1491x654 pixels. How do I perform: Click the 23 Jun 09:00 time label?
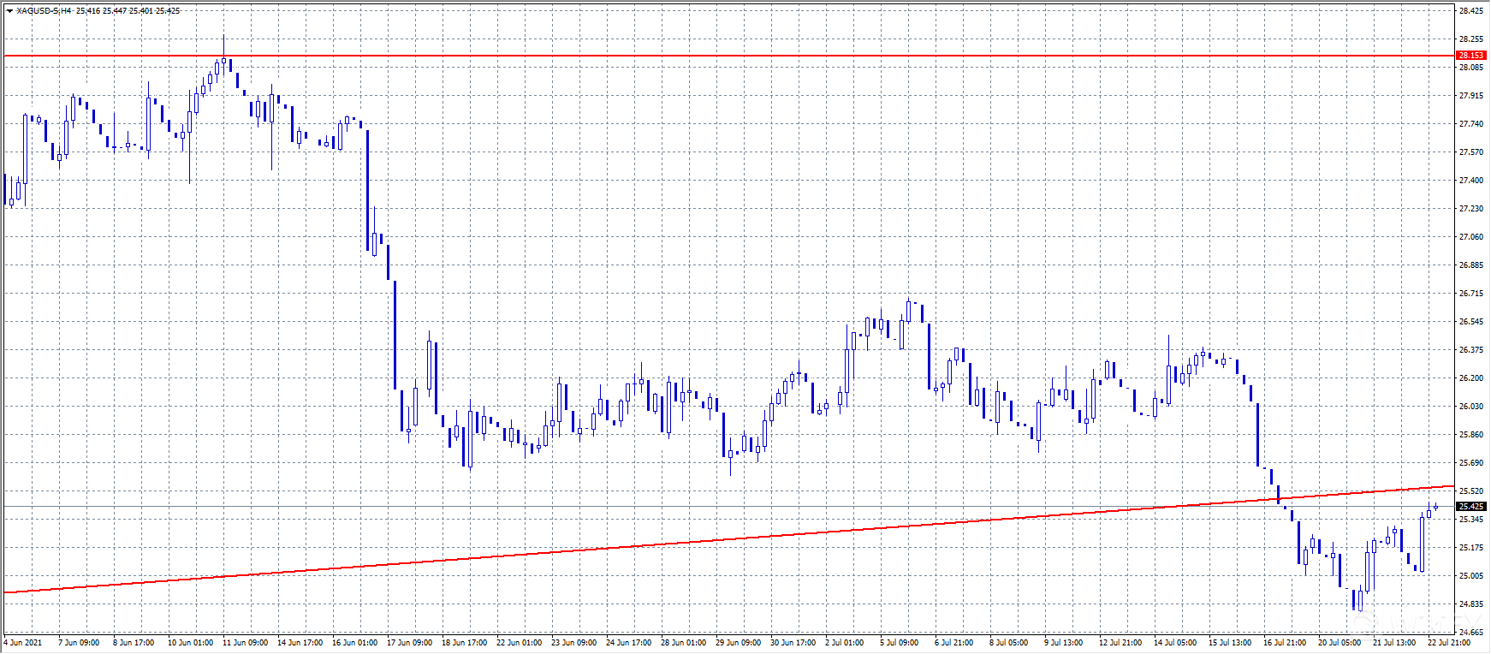click(x=573, y=643)
